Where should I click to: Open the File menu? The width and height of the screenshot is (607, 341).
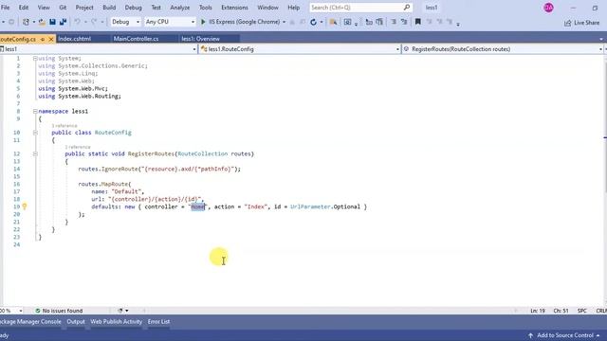pyautogui.click(x=5, y=8)
